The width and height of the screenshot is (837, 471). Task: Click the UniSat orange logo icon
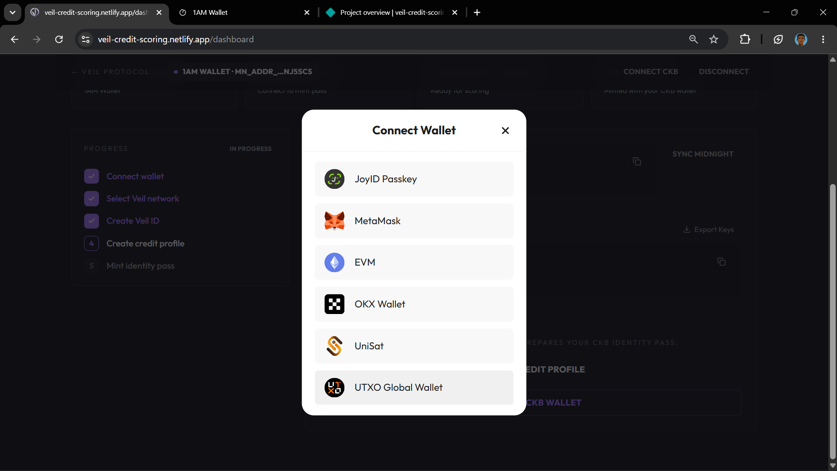click(x=334, y=346)
